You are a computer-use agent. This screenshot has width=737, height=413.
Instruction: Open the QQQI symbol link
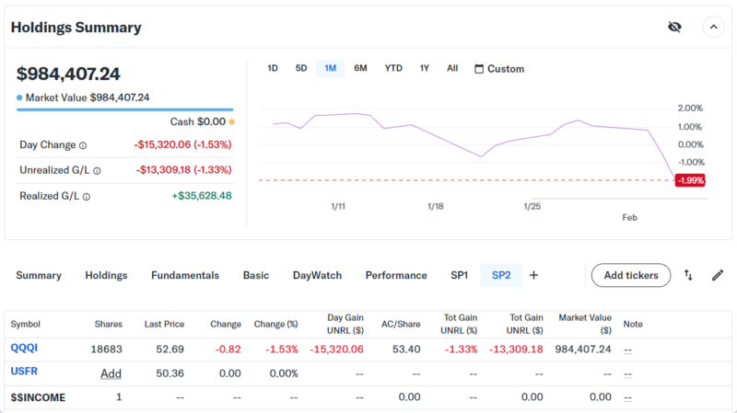[24, 349]
